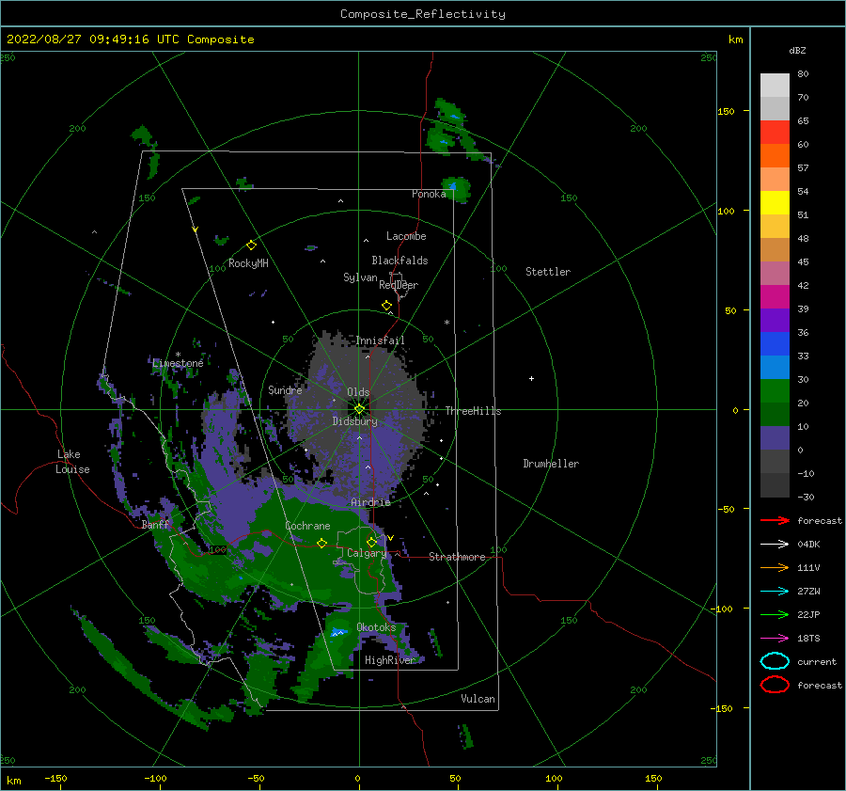Click the white 04DK arrow icon

(x=775, y=544)
